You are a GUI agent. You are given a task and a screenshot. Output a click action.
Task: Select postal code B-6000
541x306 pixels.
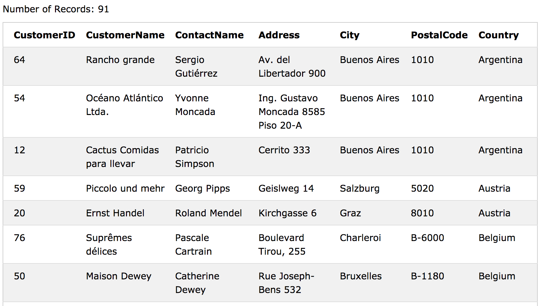(427, 238)
